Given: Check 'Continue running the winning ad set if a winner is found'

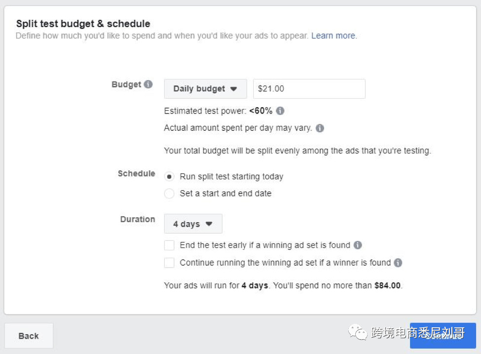Looking at the screenshot, I should tap(169, 262).
